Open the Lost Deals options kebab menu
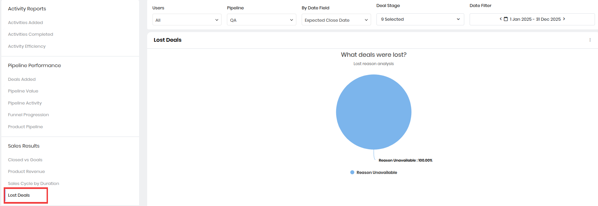 [590, 40]
